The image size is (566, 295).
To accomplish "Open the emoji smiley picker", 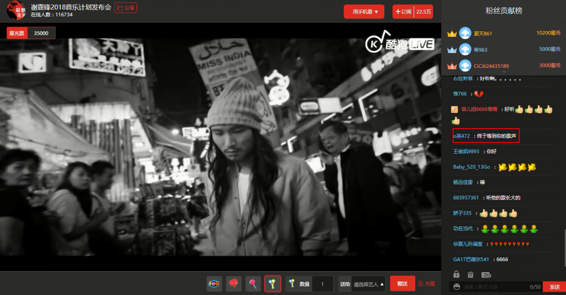I will coord(456,287).
